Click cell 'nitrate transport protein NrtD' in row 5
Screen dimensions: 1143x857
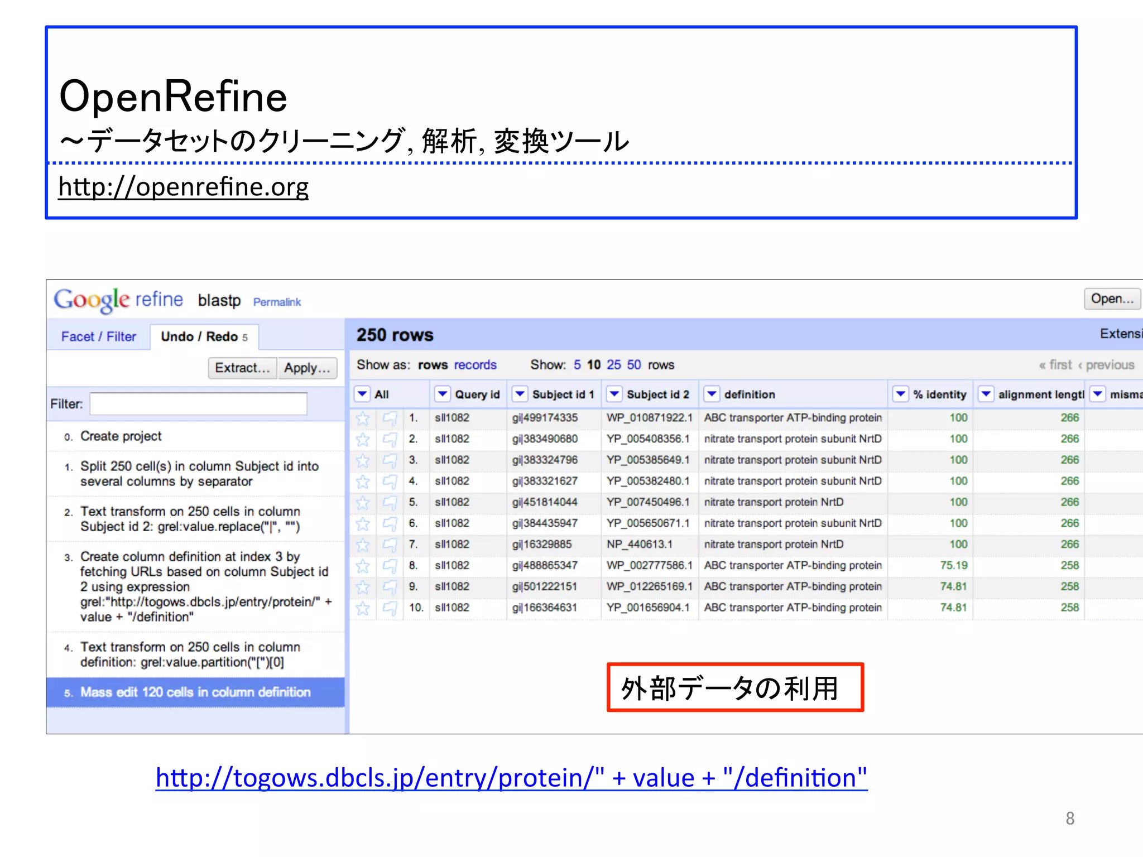click(774, 502)
